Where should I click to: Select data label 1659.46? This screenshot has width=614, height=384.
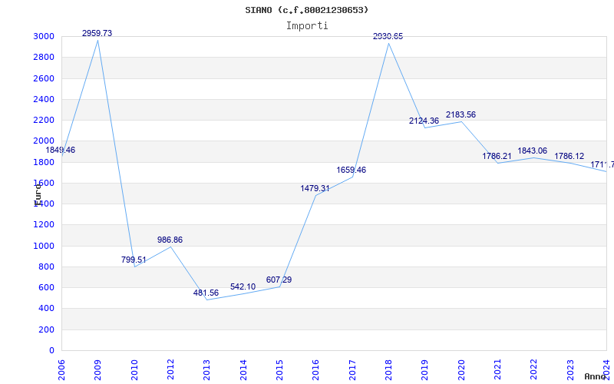point(352,170)
